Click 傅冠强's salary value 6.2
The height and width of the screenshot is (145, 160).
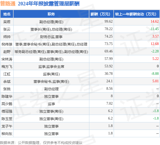[x=110, y=111]
